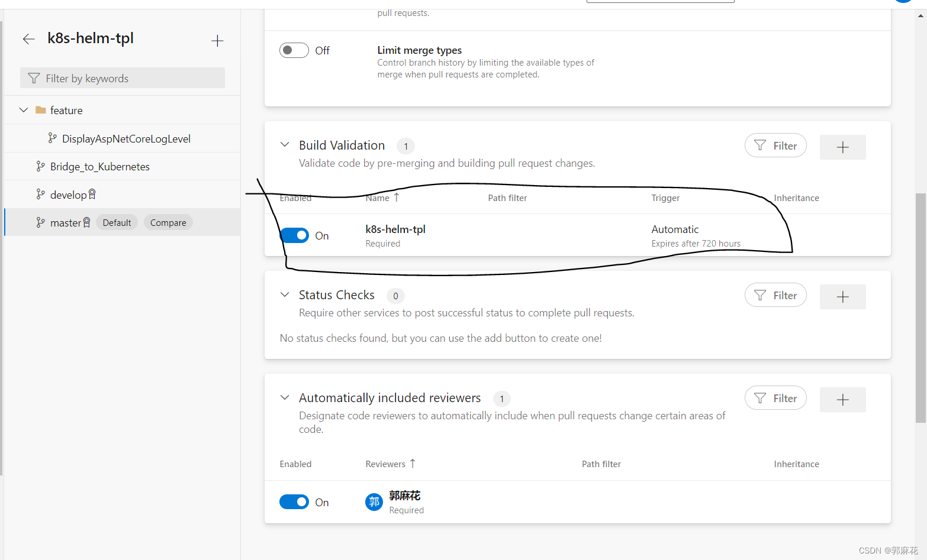927x560 pixels.
Task: Click the branch icon beside Bridge_to_Kubernetes
Action: [40, 166]
